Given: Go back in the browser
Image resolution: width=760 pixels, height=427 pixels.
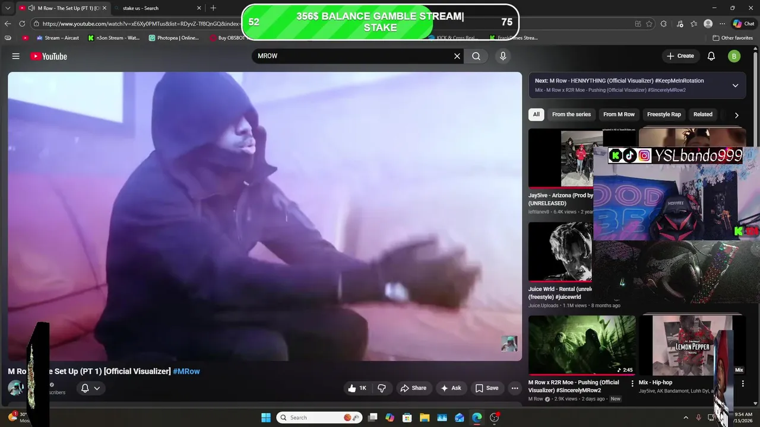Looking at the screenshot, I should pos(8,24).
